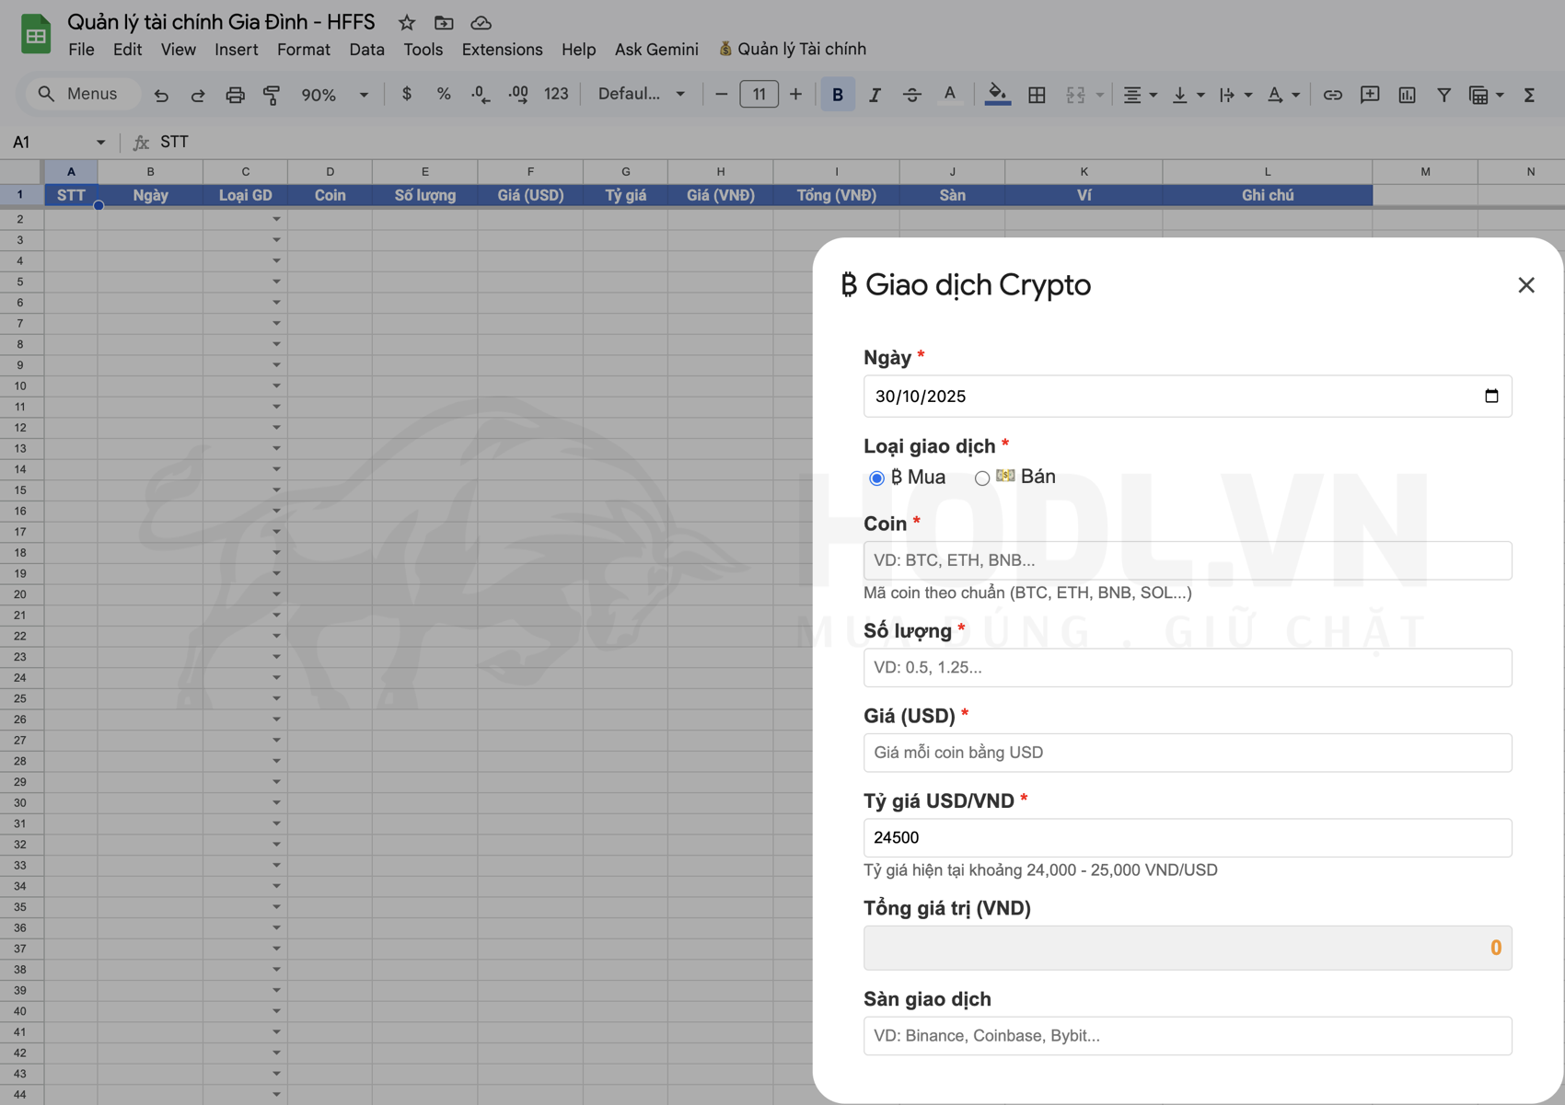Insert a comment

(x=1369, y=94)
